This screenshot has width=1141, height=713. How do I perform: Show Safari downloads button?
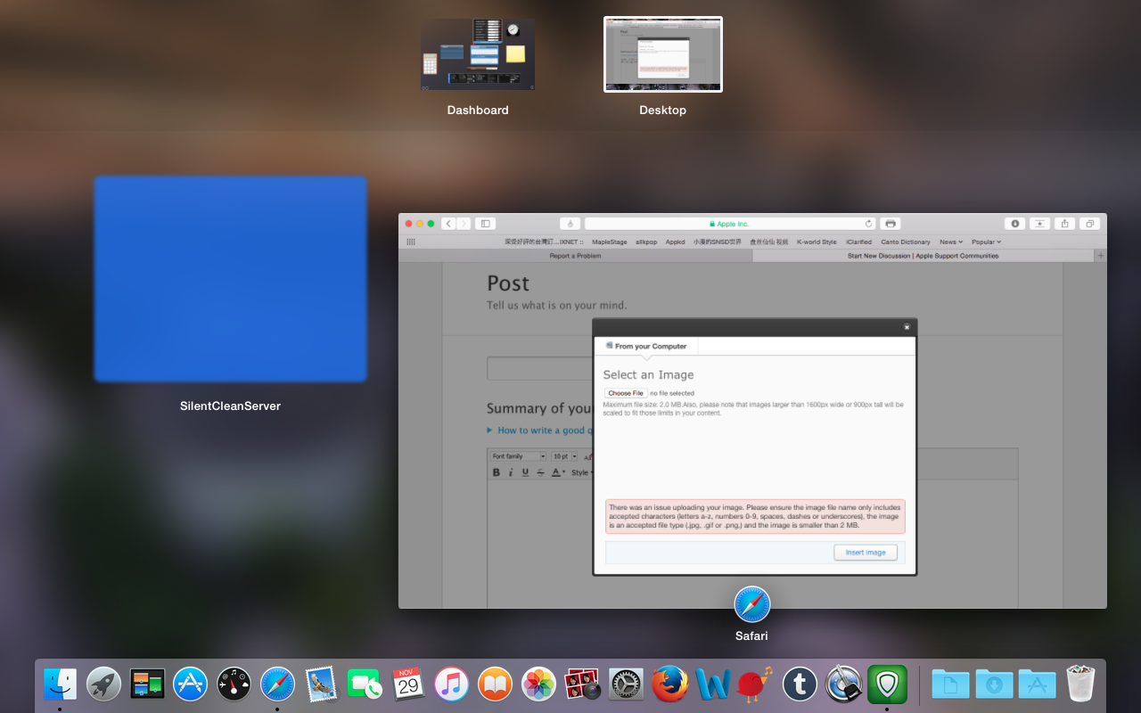tap(1014, 224)
